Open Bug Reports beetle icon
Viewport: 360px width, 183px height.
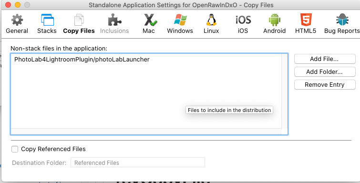[342, 20]
